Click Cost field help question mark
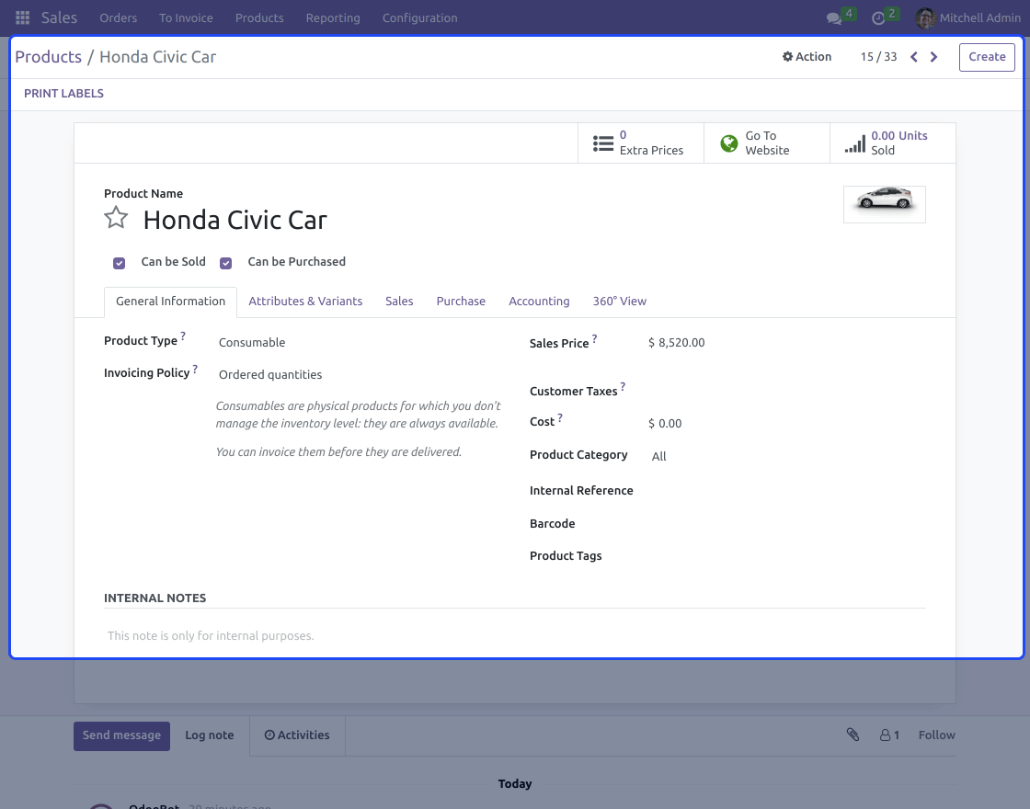Image resolution: width=1030 pixels, height=809 pixels. 560,417
